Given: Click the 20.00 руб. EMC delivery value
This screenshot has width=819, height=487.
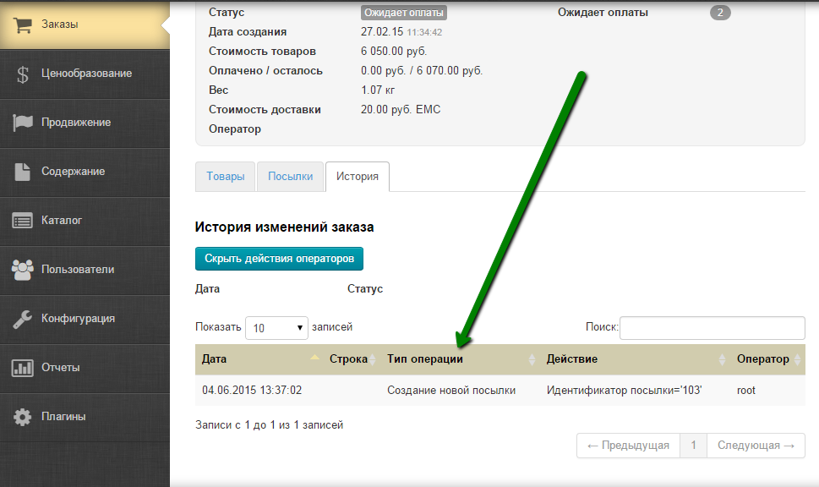Looking at the screenshot, I should click(x=401, y=110).
